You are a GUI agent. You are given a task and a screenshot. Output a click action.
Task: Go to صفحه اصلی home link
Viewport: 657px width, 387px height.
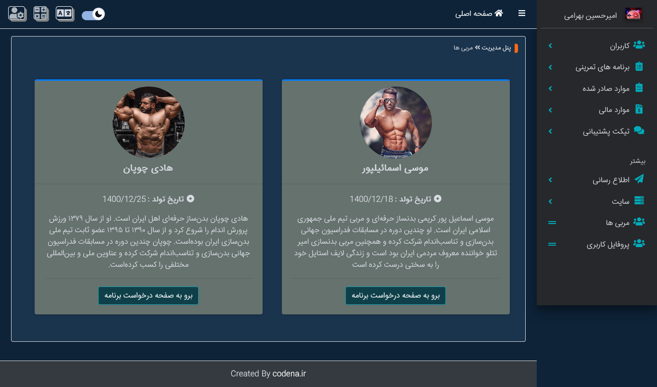pos(479,13)
